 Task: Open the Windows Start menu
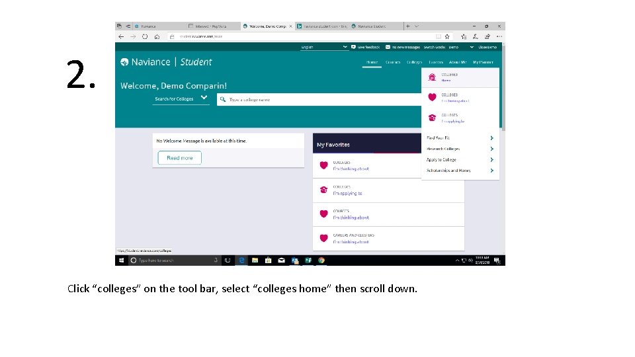121,260
